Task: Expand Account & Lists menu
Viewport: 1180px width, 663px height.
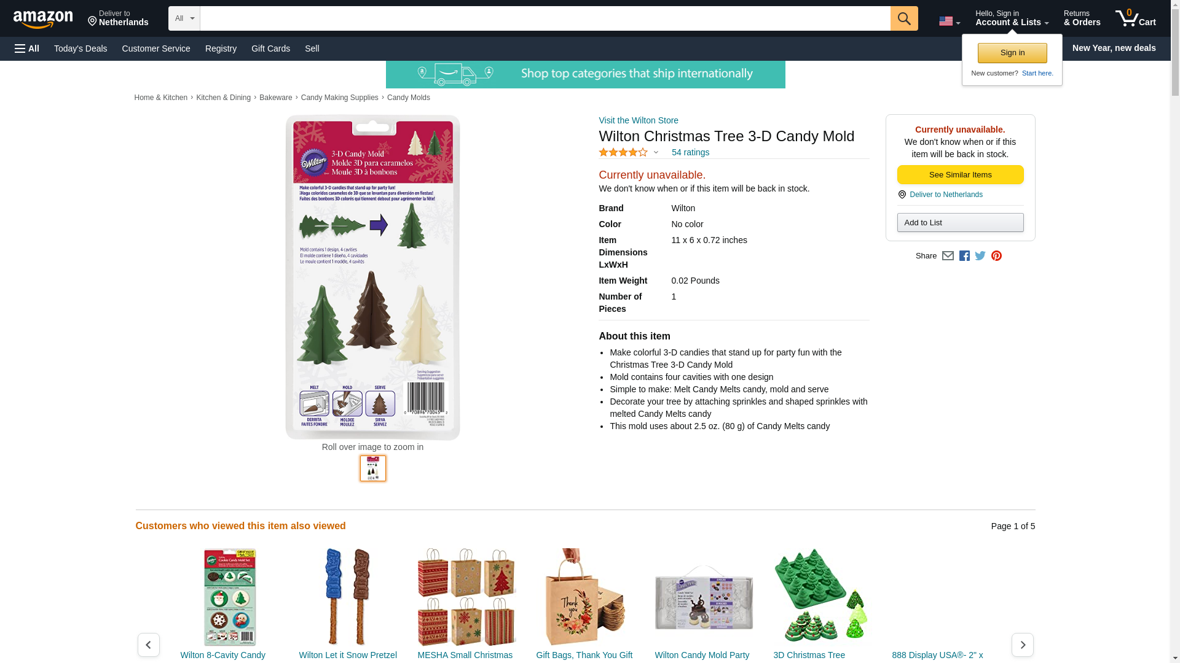Action: (1012, 18)
